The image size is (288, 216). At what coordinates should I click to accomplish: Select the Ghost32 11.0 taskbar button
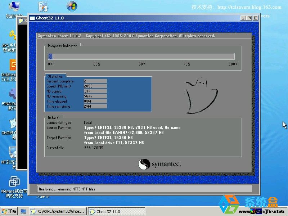coord(117,211)
